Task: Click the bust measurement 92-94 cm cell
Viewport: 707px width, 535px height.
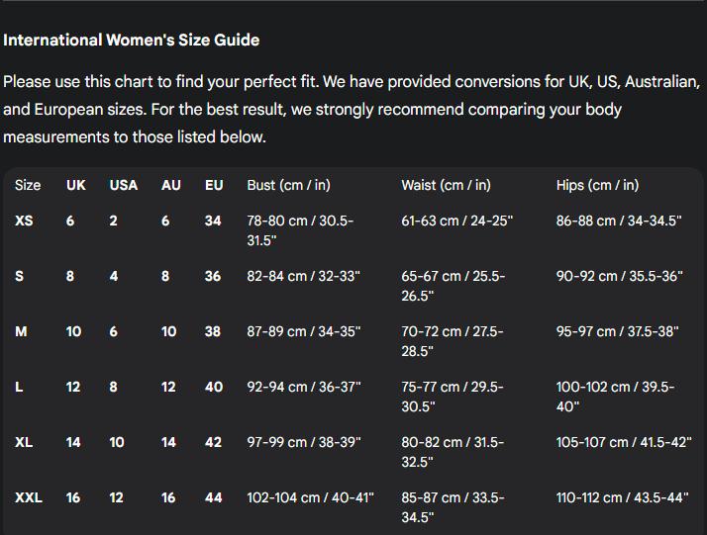Action: point(304,387)
